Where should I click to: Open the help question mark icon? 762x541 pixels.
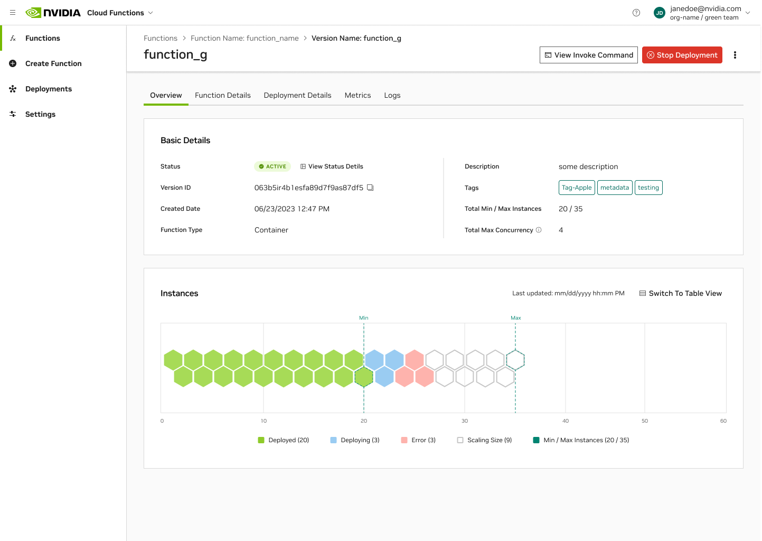[636, 13]
